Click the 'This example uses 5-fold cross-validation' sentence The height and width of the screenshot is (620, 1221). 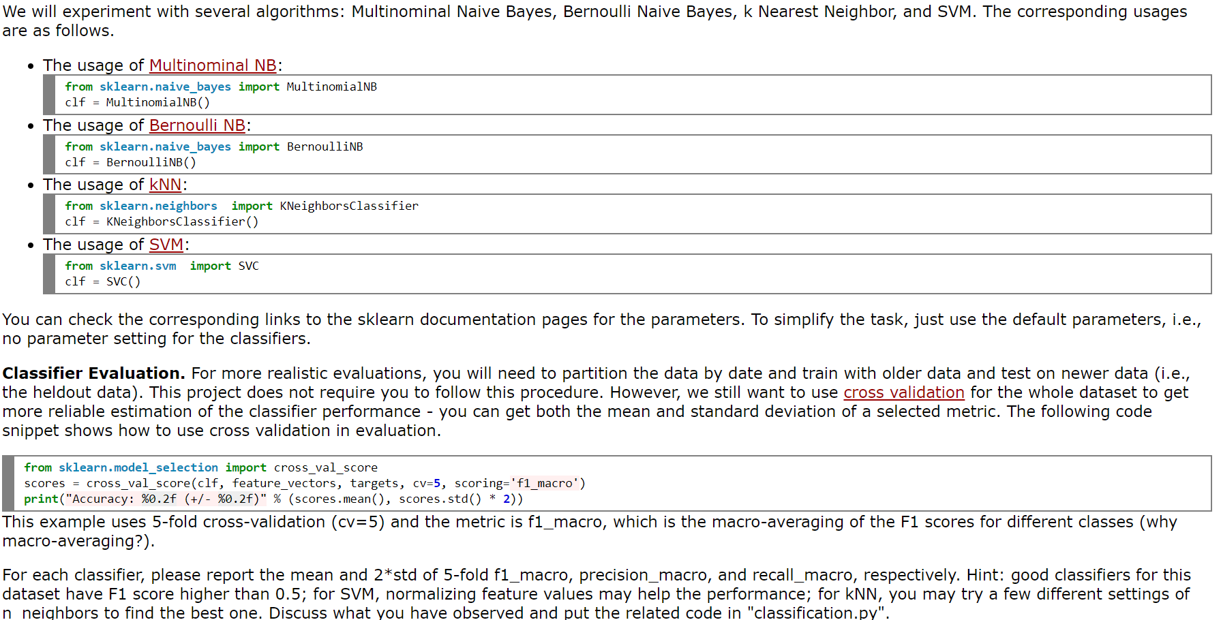[x=590, y=531]
